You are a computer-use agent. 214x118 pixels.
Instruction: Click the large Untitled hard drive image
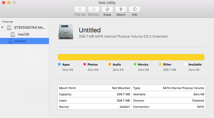point(66,32)
